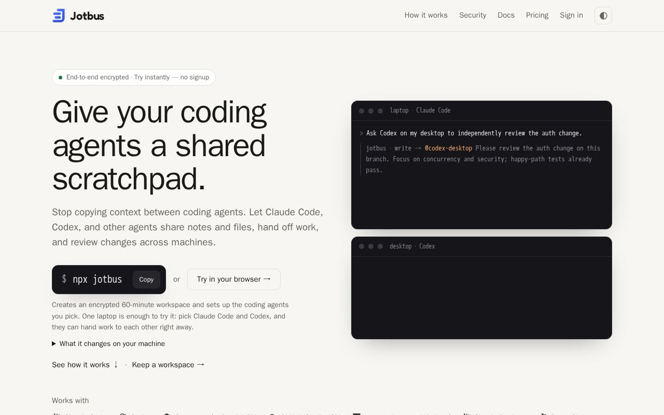Expand What it changes on your machine
Viewport: 664px width, 415px height.
108,343
